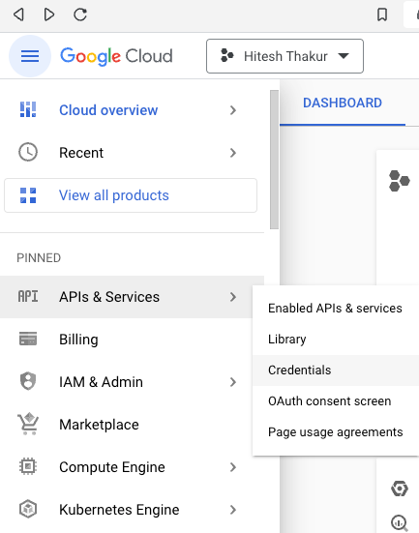Click the Kubernetes Engine cube icon
The width and height of the screenshot is (419, 533).
coord(28,509)
